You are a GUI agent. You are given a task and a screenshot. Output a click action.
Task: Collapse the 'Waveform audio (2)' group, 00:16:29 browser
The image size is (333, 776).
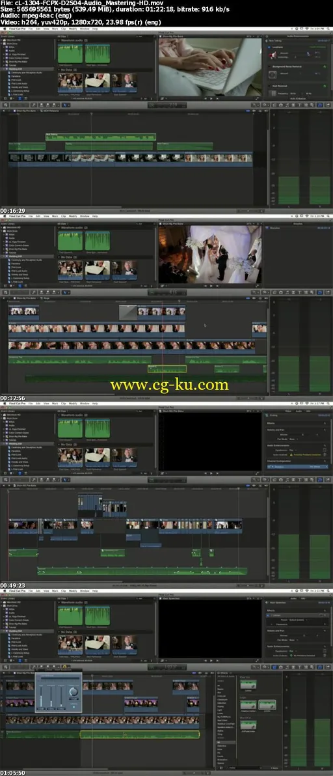pos(59,40)
